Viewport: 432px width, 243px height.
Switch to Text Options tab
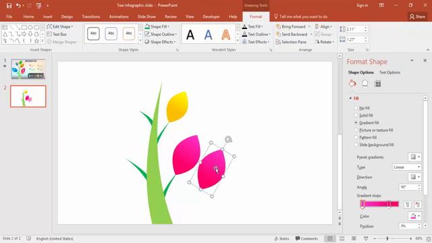pos(389,72)
